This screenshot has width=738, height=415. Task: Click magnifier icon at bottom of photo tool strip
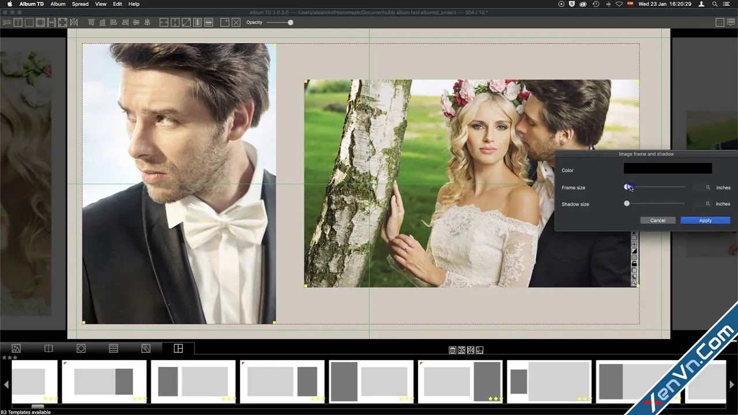pos(634,284)
